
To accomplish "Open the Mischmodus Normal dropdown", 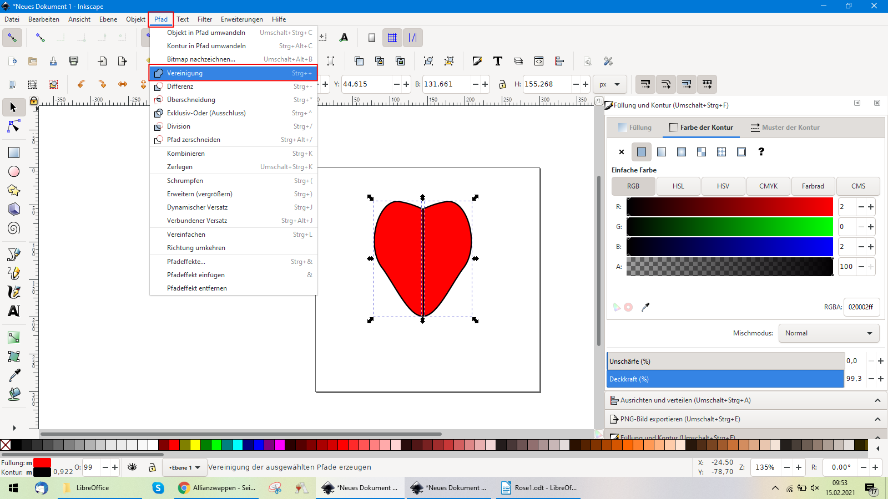I will (828, 333).
